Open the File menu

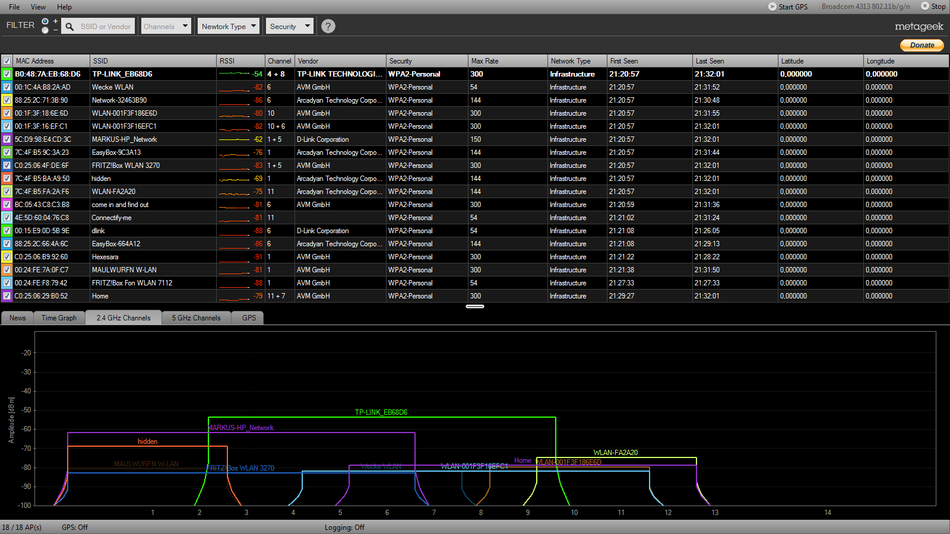point(14,7)
